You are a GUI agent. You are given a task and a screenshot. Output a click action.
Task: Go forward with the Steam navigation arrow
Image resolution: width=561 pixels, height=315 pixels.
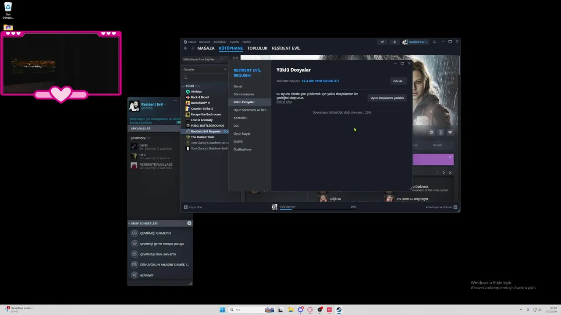coord(192,48)
